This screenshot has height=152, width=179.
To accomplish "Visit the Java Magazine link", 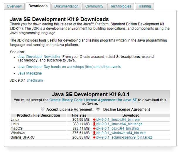I will point(30,73).
